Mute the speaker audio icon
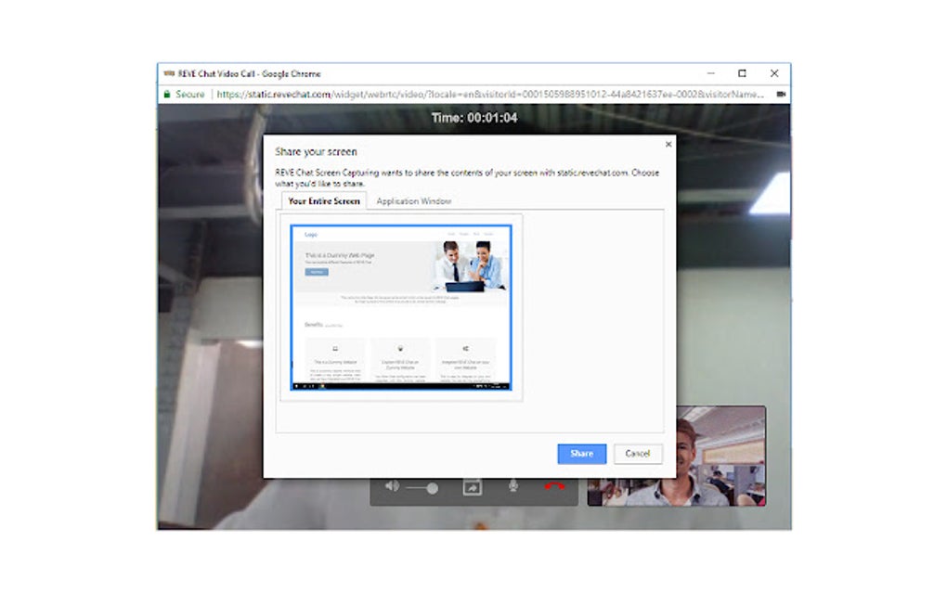The height and width of the screenshot is (592, 947). click(390, 485)
